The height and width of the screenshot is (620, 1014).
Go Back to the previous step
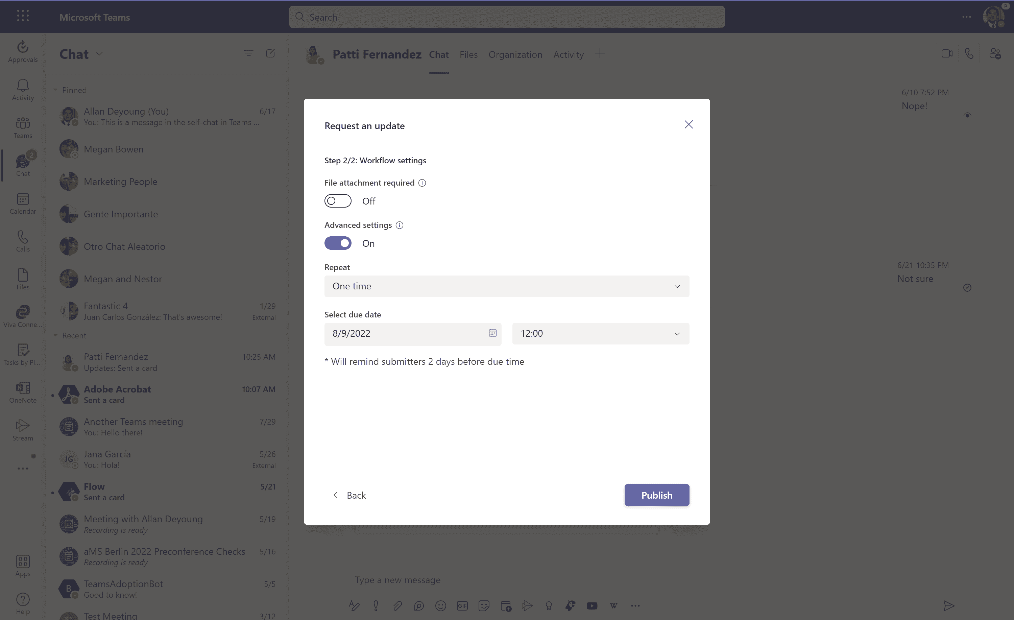pyautogui.click(x=349, y=495)
